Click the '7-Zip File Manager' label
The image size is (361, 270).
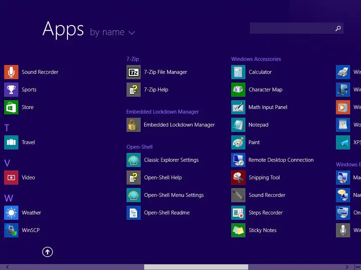point(166,72)
